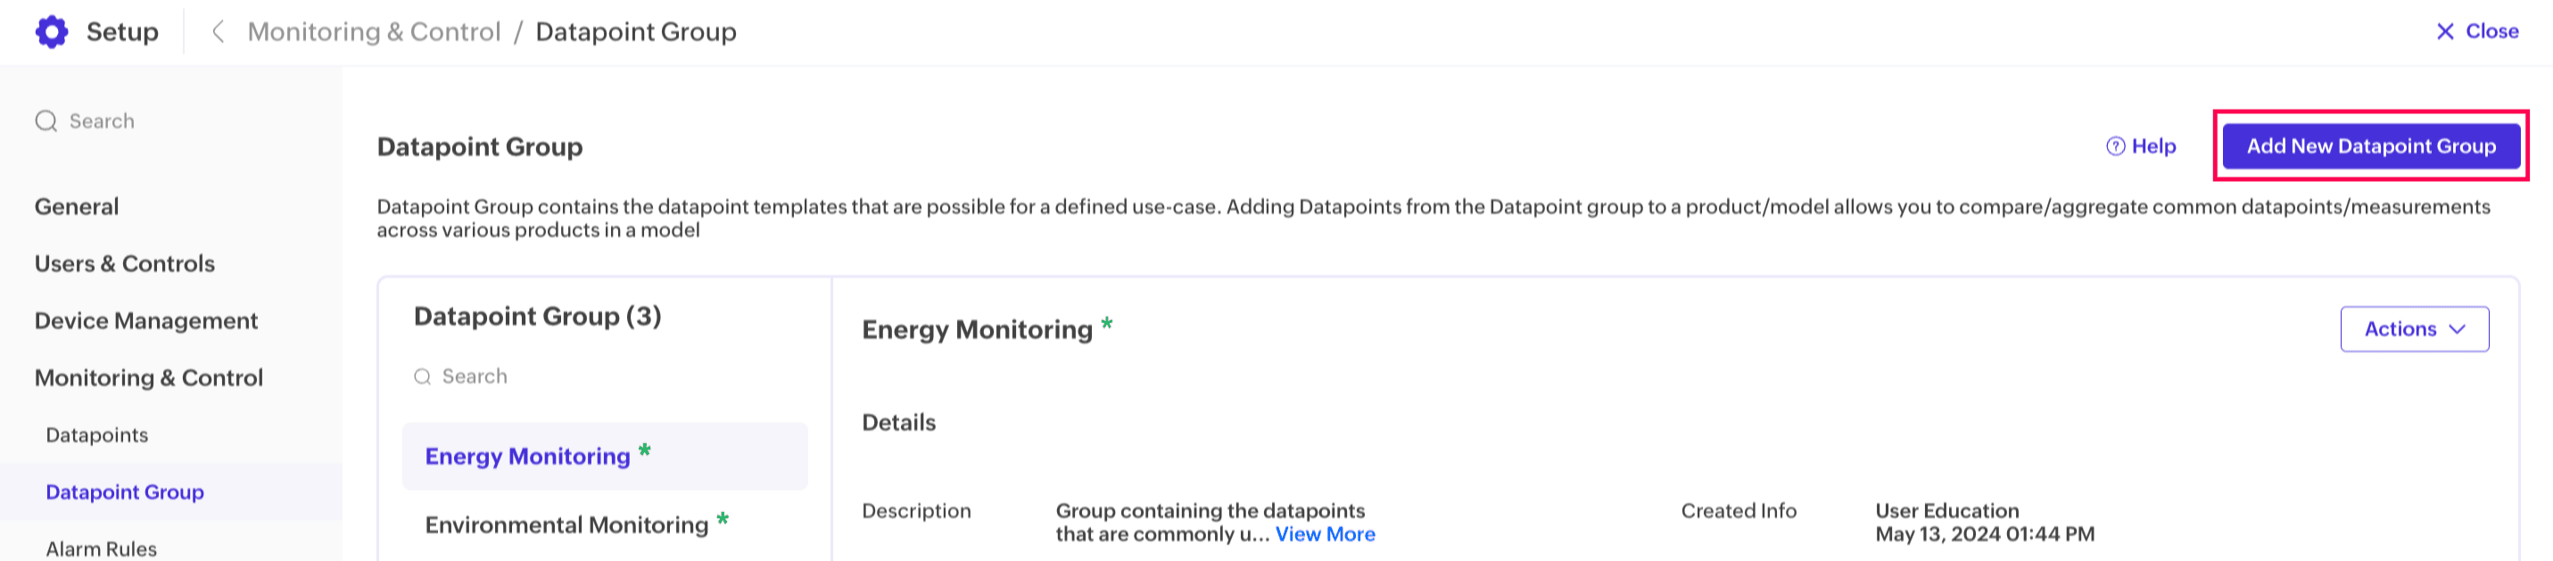
Task: Click the X Close icon
Action: click(2444, 32)
